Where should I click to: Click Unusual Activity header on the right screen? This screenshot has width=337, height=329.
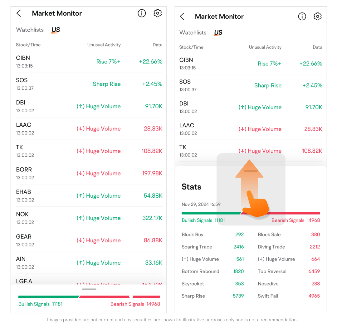coord(265,47)
